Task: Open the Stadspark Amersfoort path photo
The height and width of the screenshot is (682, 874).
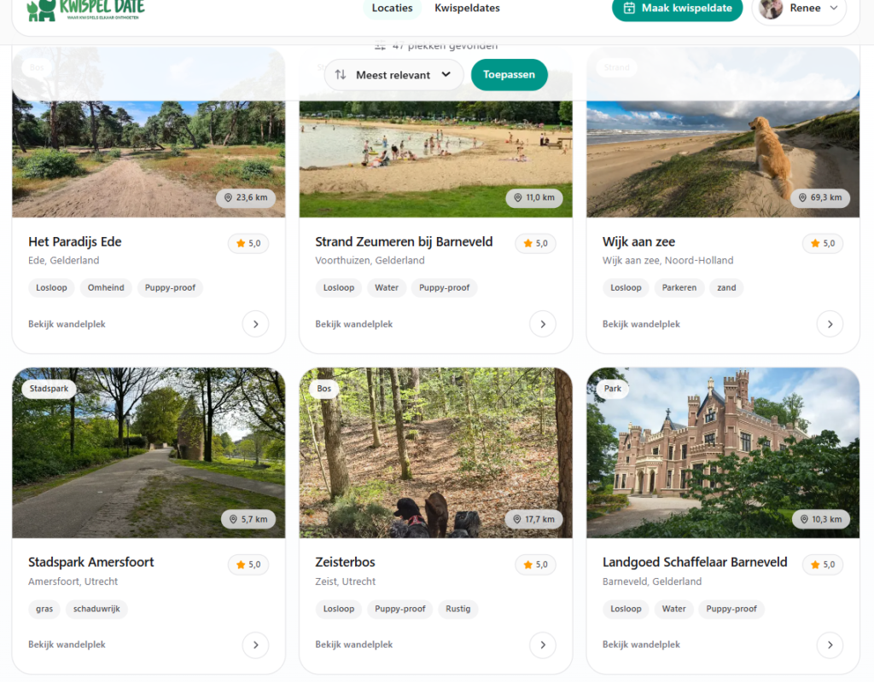Action: pos(149,452)
